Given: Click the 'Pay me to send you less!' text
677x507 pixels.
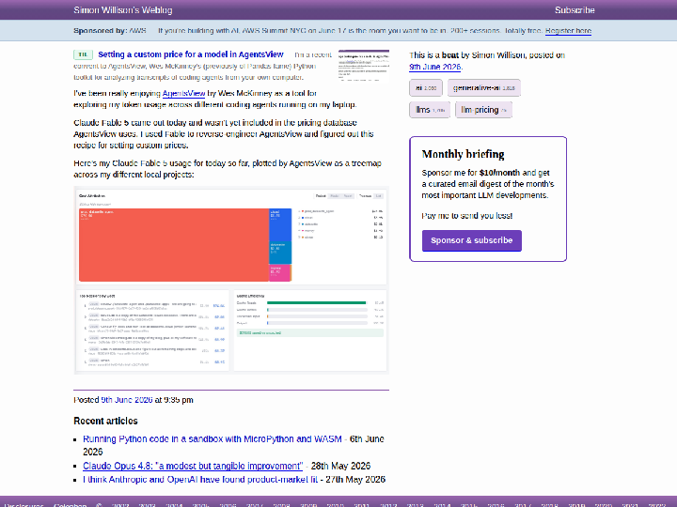Looking at the screenshot, I should point(466,216).
